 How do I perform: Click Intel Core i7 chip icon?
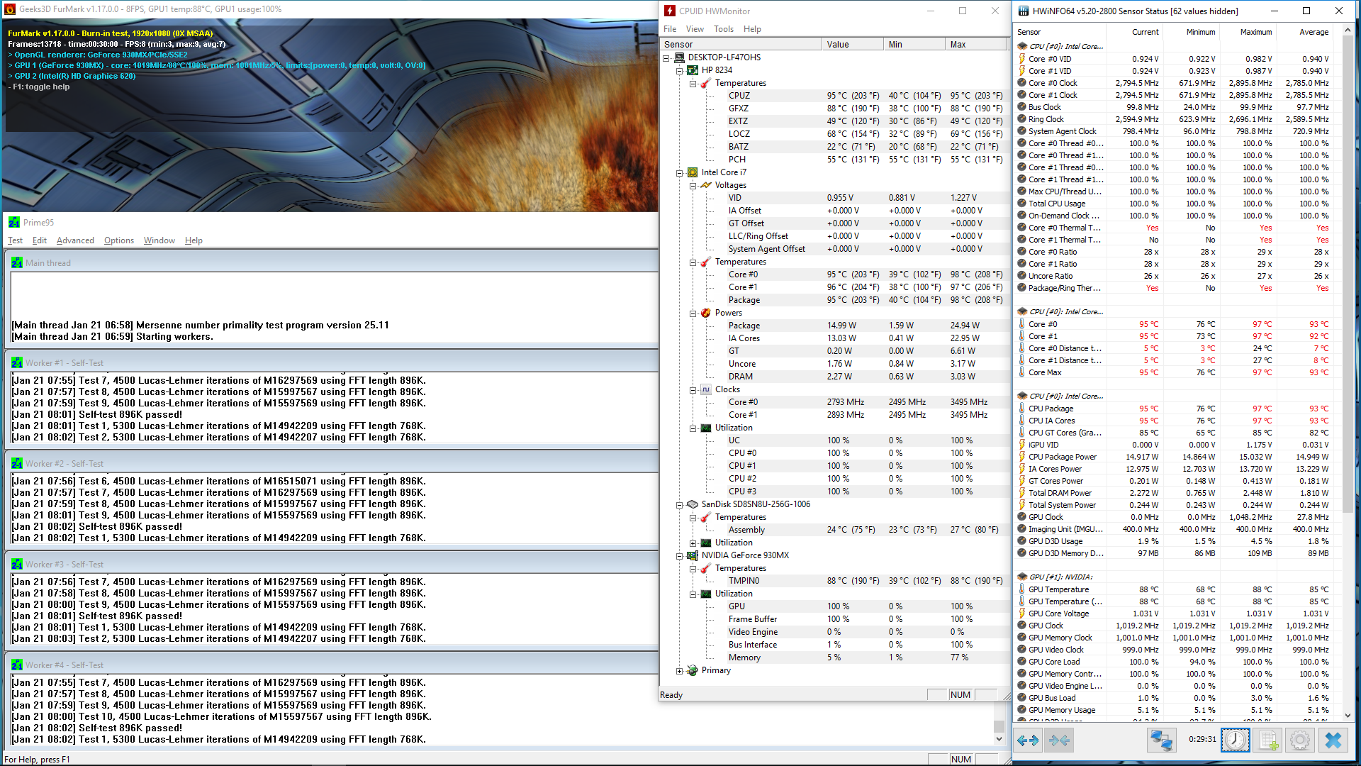coord(693,172)
